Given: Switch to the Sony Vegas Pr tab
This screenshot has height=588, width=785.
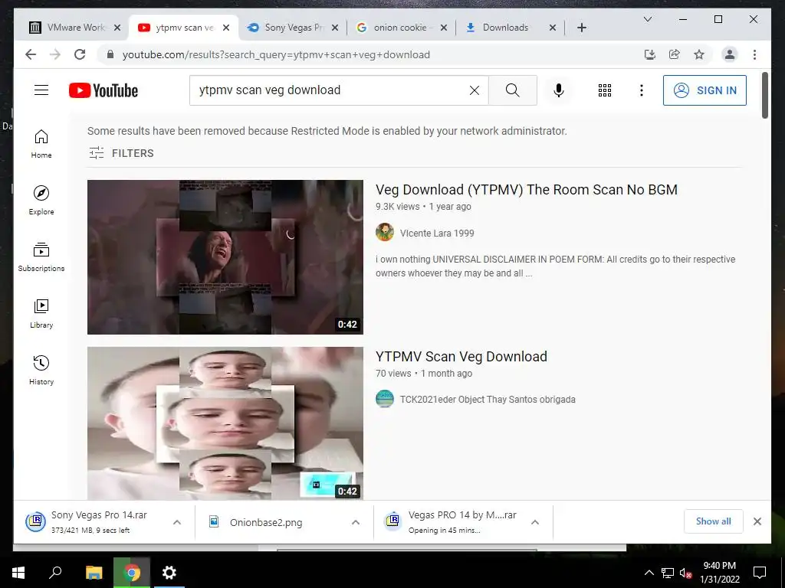Looking at the screenshot, I should (x=293, y=28).
